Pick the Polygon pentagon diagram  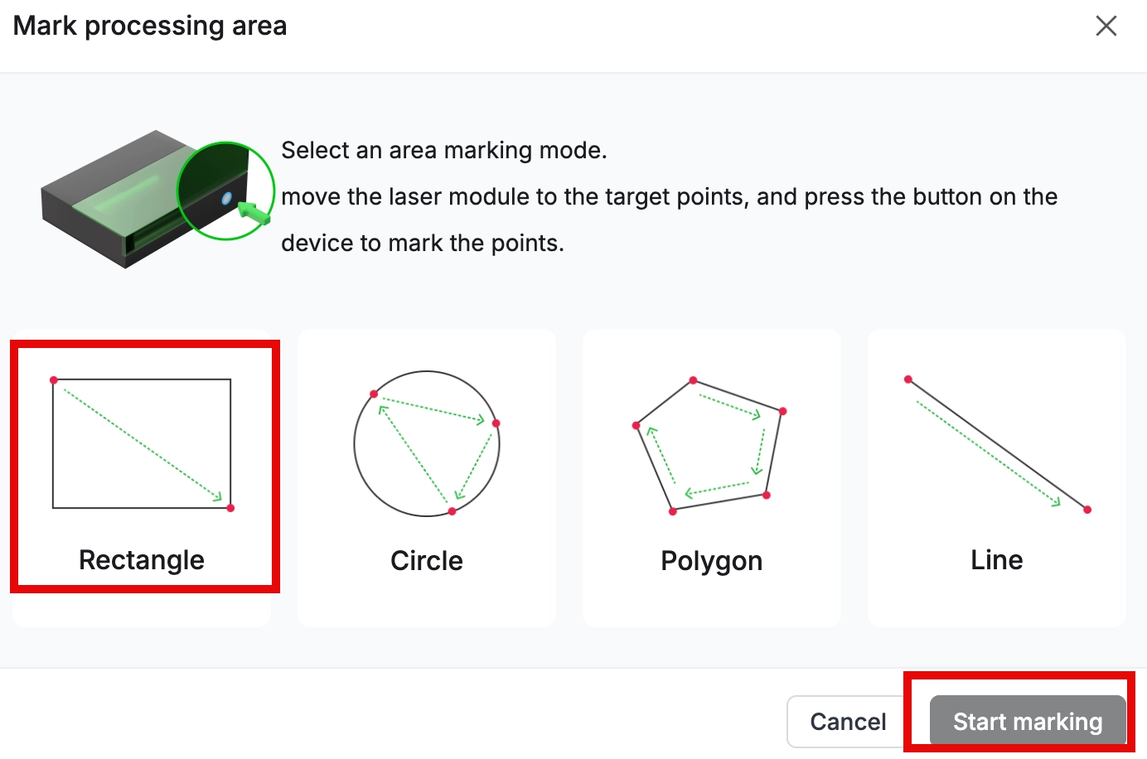point(710,445)
